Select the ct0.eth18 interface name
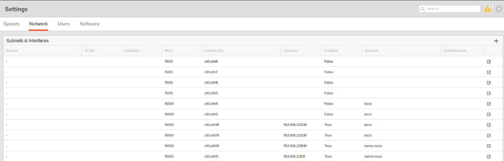 click(x=212, y=125)
